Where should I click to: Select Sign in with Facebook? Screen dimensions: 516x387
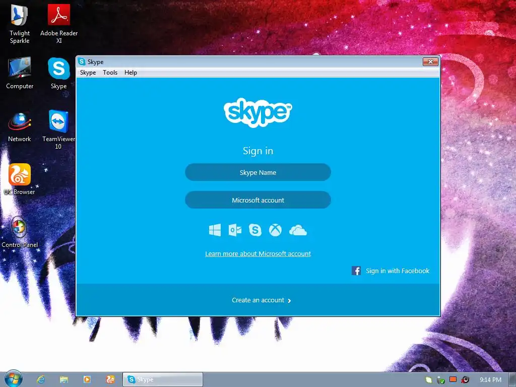click(398, 271)
